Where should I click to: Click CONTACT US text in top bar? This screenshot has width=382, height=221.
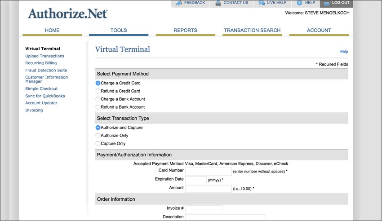(236, 3)
